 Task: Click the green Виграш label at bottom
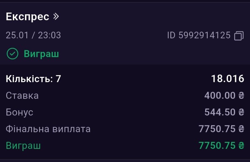pos(23,145)
